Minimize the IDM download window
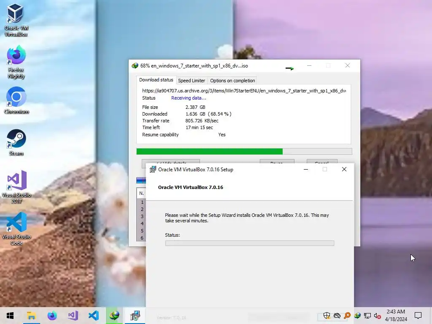432x324 pixels. [309, 65]
